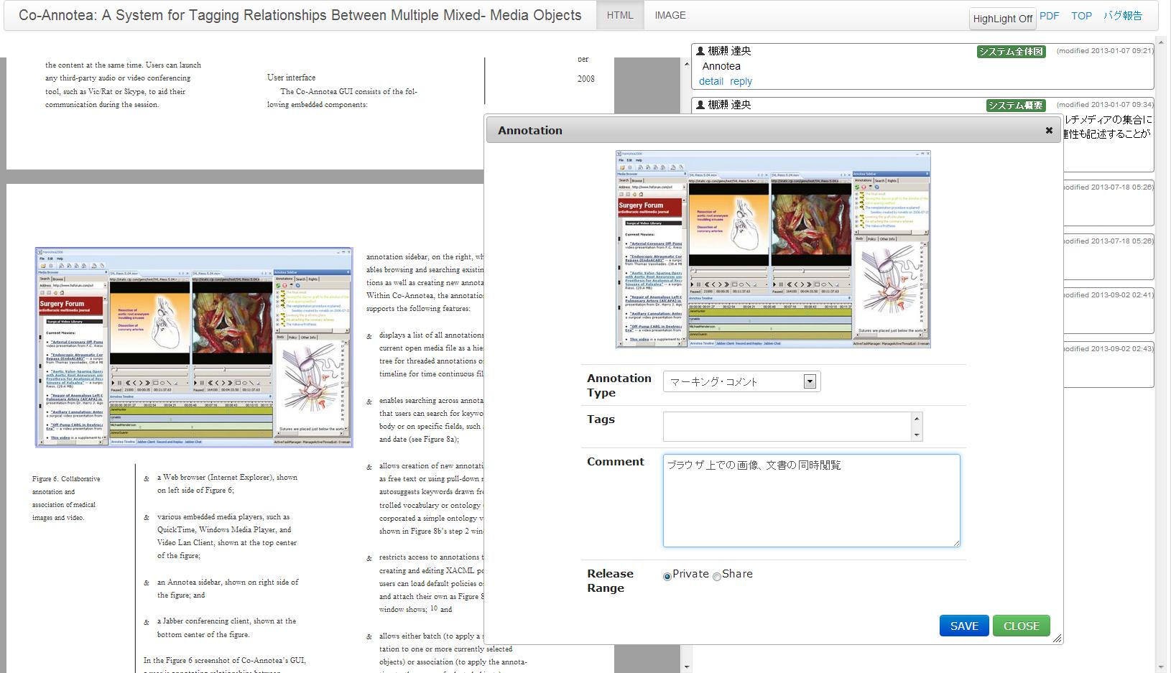
Task: Click the Comment textarea resize handle
Action: 956,543
